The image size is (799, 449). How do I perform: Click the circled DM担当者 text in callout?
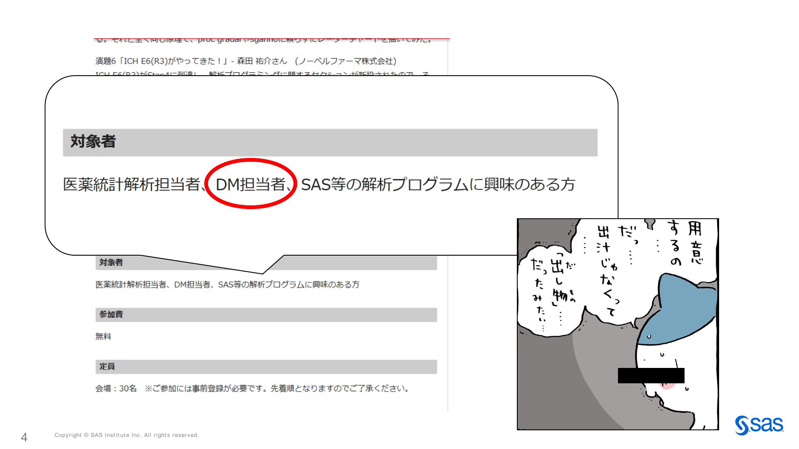click(251, 184)
